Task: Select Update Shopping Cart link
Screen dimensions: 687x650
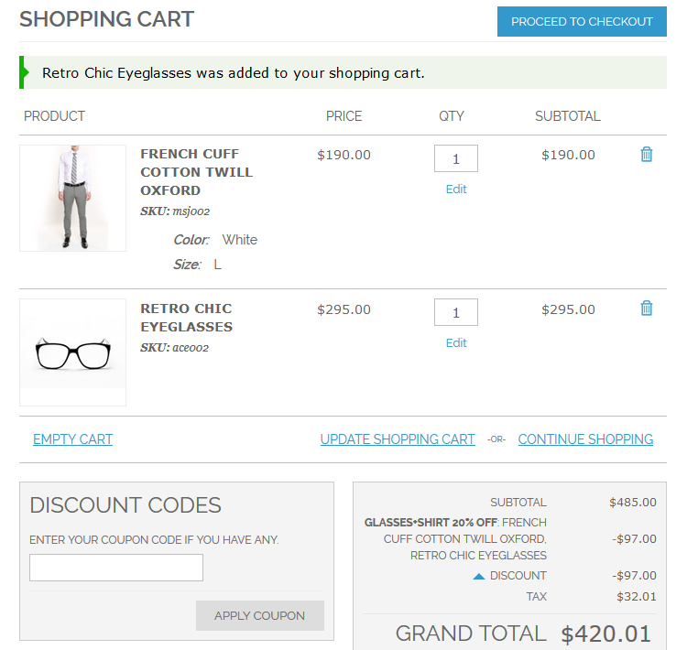Action: tap(398, 439)
